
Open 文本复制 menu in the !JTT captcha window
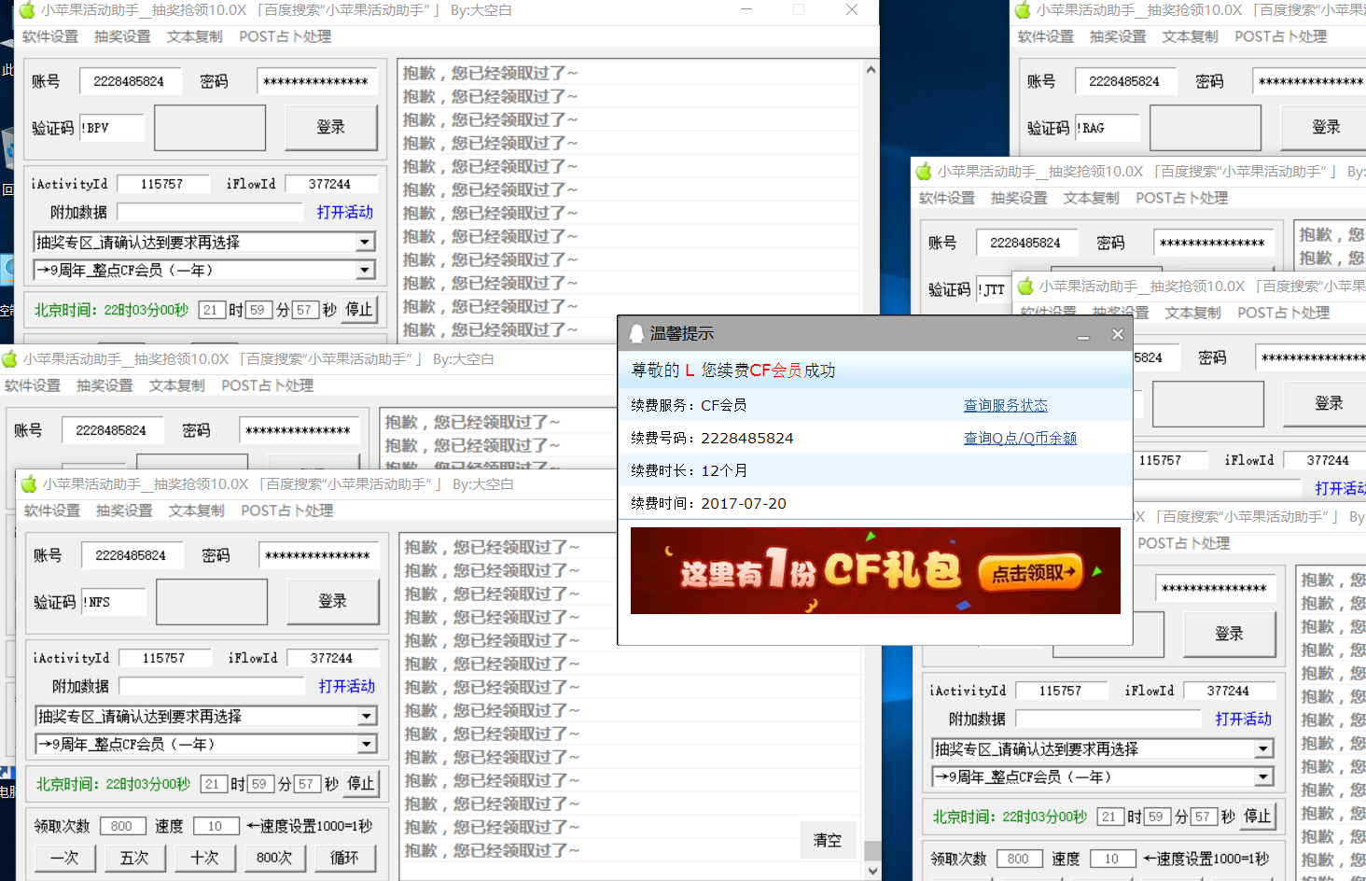tap(1092, 198)
